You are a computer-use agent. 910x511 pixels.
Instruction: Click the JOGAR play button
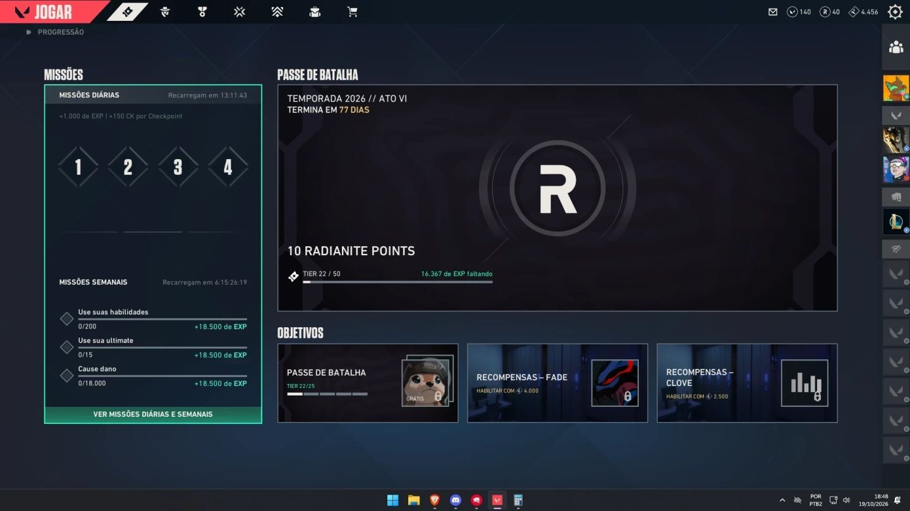tap(53, 11)
